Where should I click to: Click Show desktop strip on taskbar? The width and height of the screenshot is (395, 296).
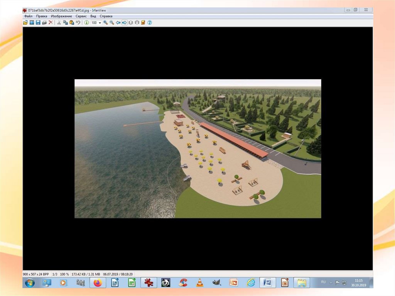371,283
